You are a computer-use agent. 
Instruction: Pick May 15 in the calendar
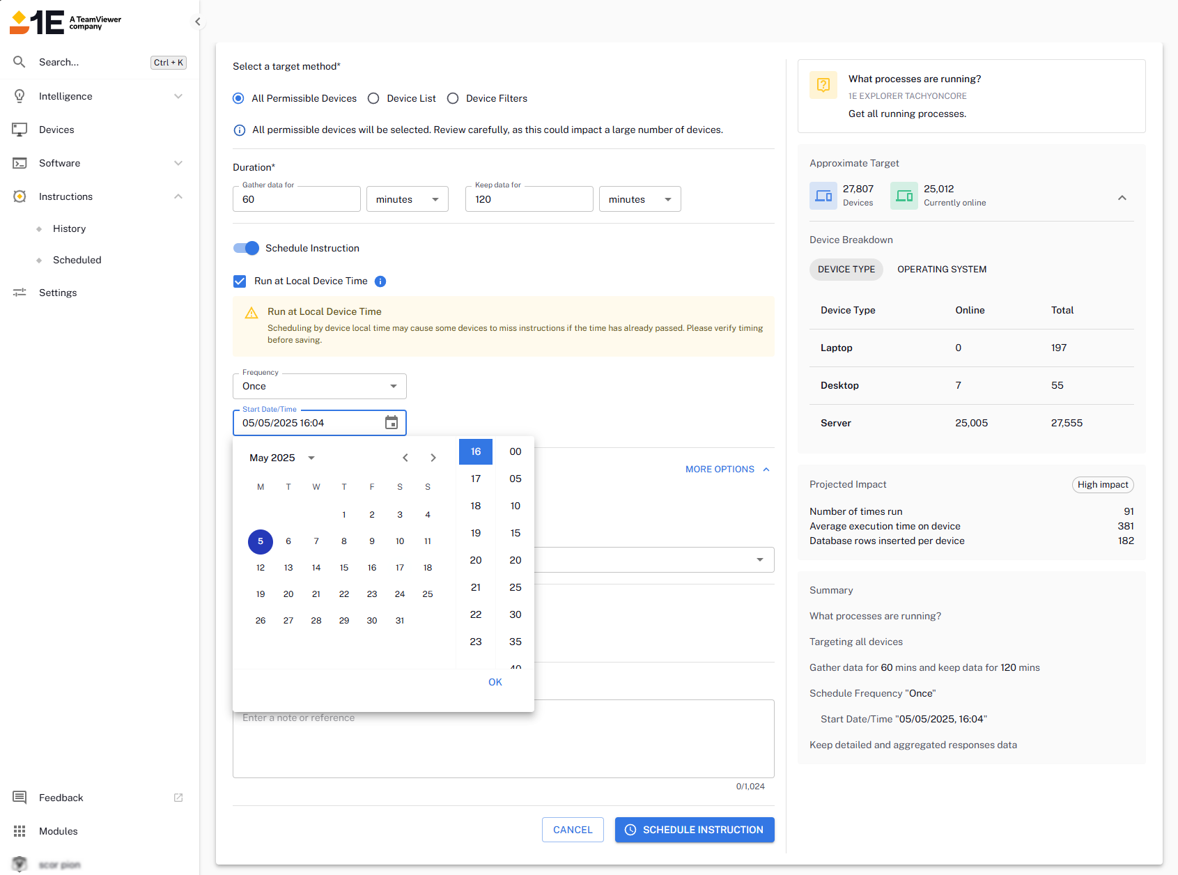[x=344, y=568]
